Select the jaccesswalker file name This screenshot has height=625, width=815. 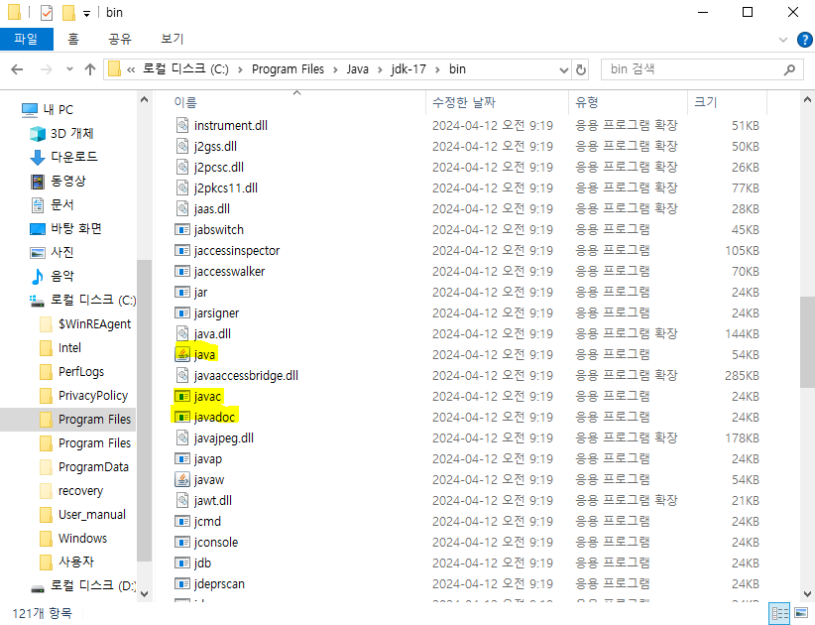pyautogui.click(x=229, y=272)
